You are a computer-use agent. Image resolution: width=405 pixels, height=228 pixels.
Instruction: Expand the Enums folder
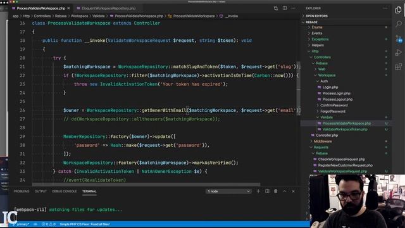tap(316, 27)
